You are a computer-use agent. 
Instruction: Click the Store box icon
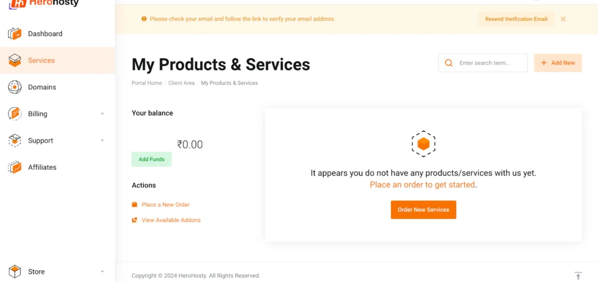pyautogui.click(x=15, y=271)
